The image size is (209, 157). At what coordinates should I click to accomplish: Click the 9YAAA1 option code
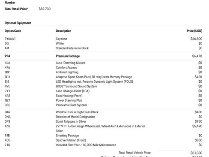click(x=10, y=39)
